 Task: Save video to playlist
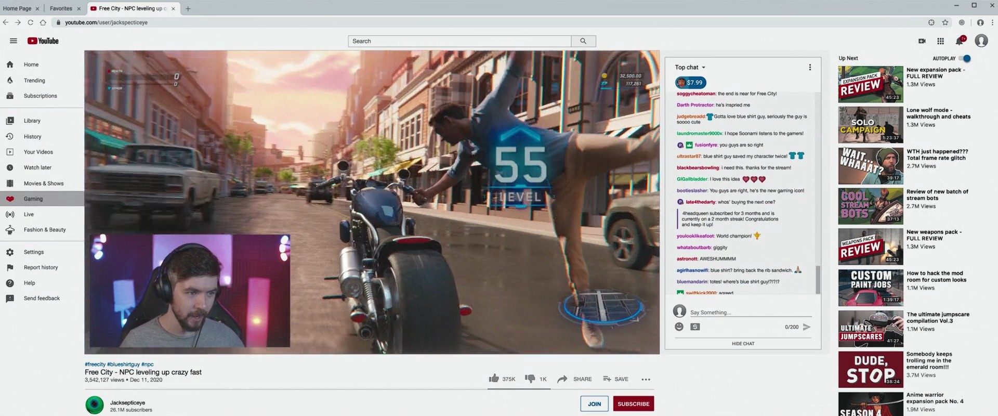click(616, 379)
